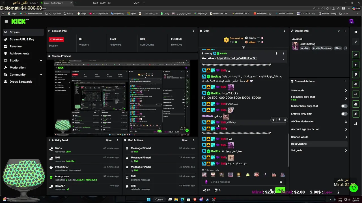Click the stream preview video
The width and height of the screenshot is (362, 203).
122,98
